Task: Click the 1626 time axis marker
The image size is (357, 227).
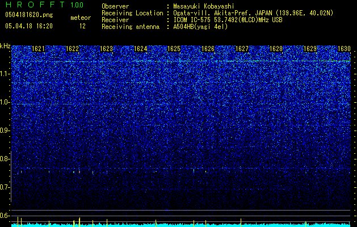Action: coord(208,49)
